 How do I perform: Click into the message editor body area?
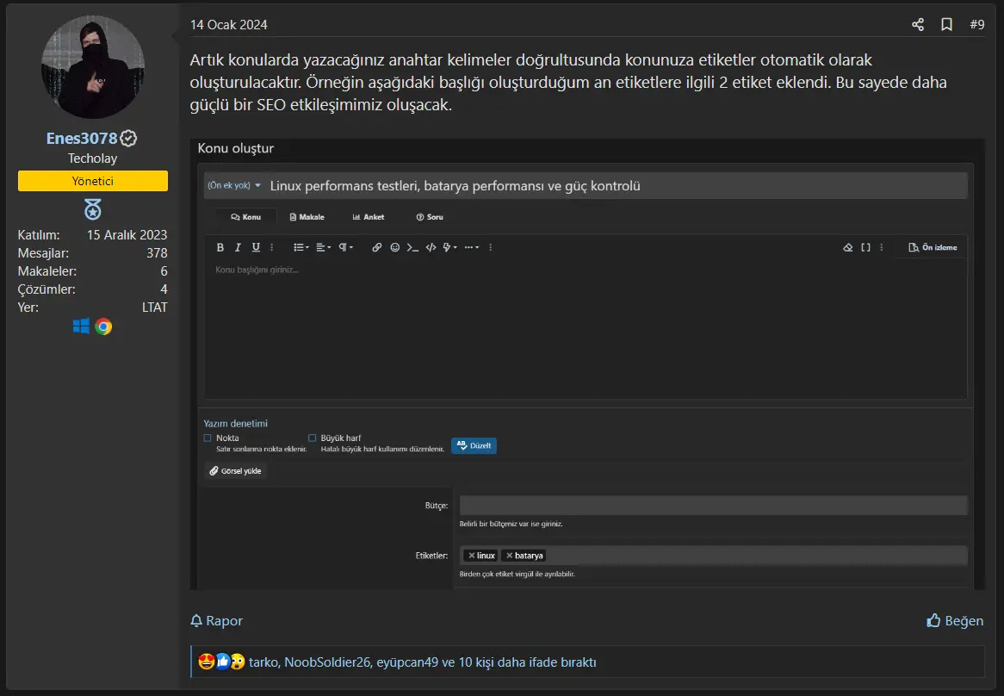click(586, 329)
